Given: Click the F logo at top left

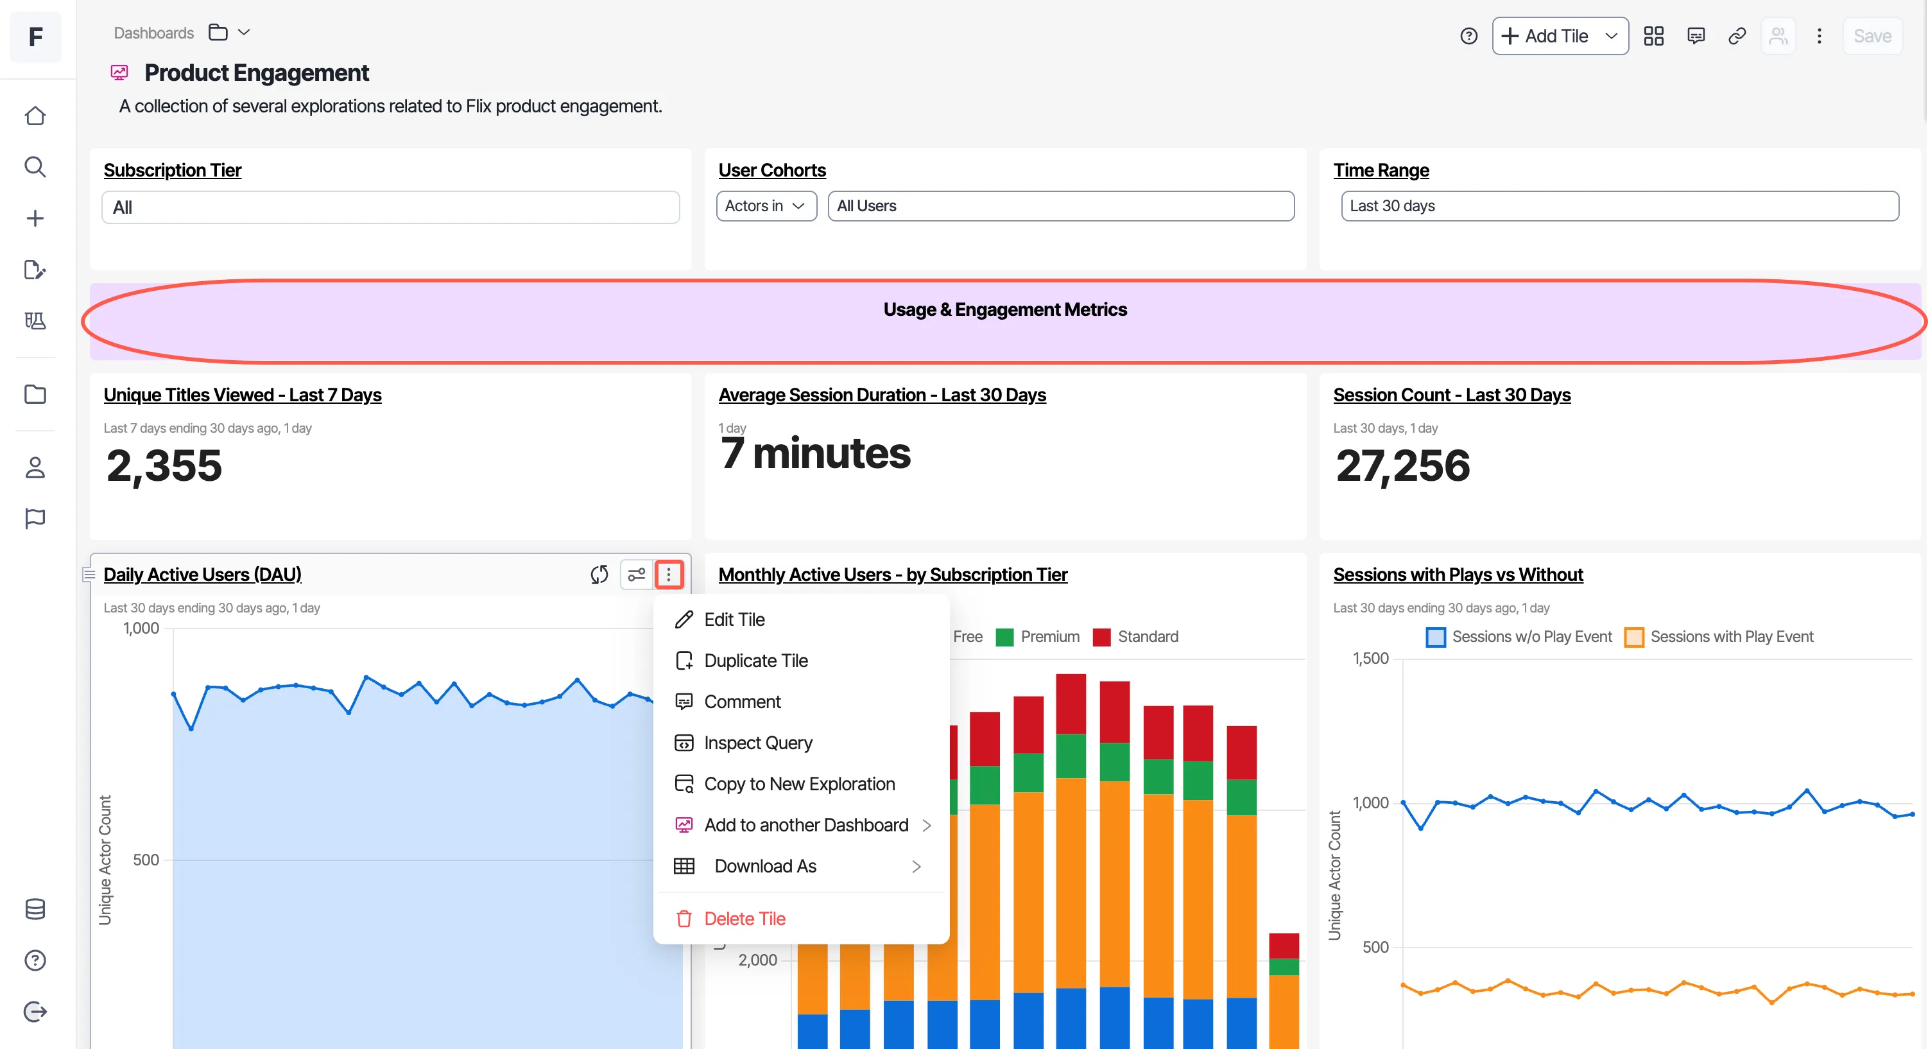Looking at the screenshot, I should pos(35,37).
